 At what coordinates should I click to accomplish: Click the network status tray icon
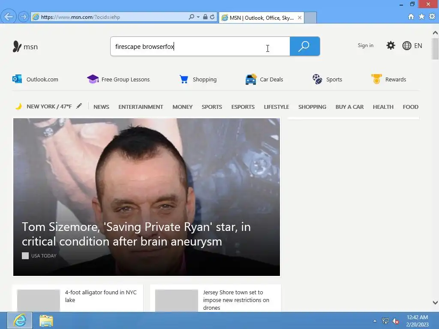(385, 321)
